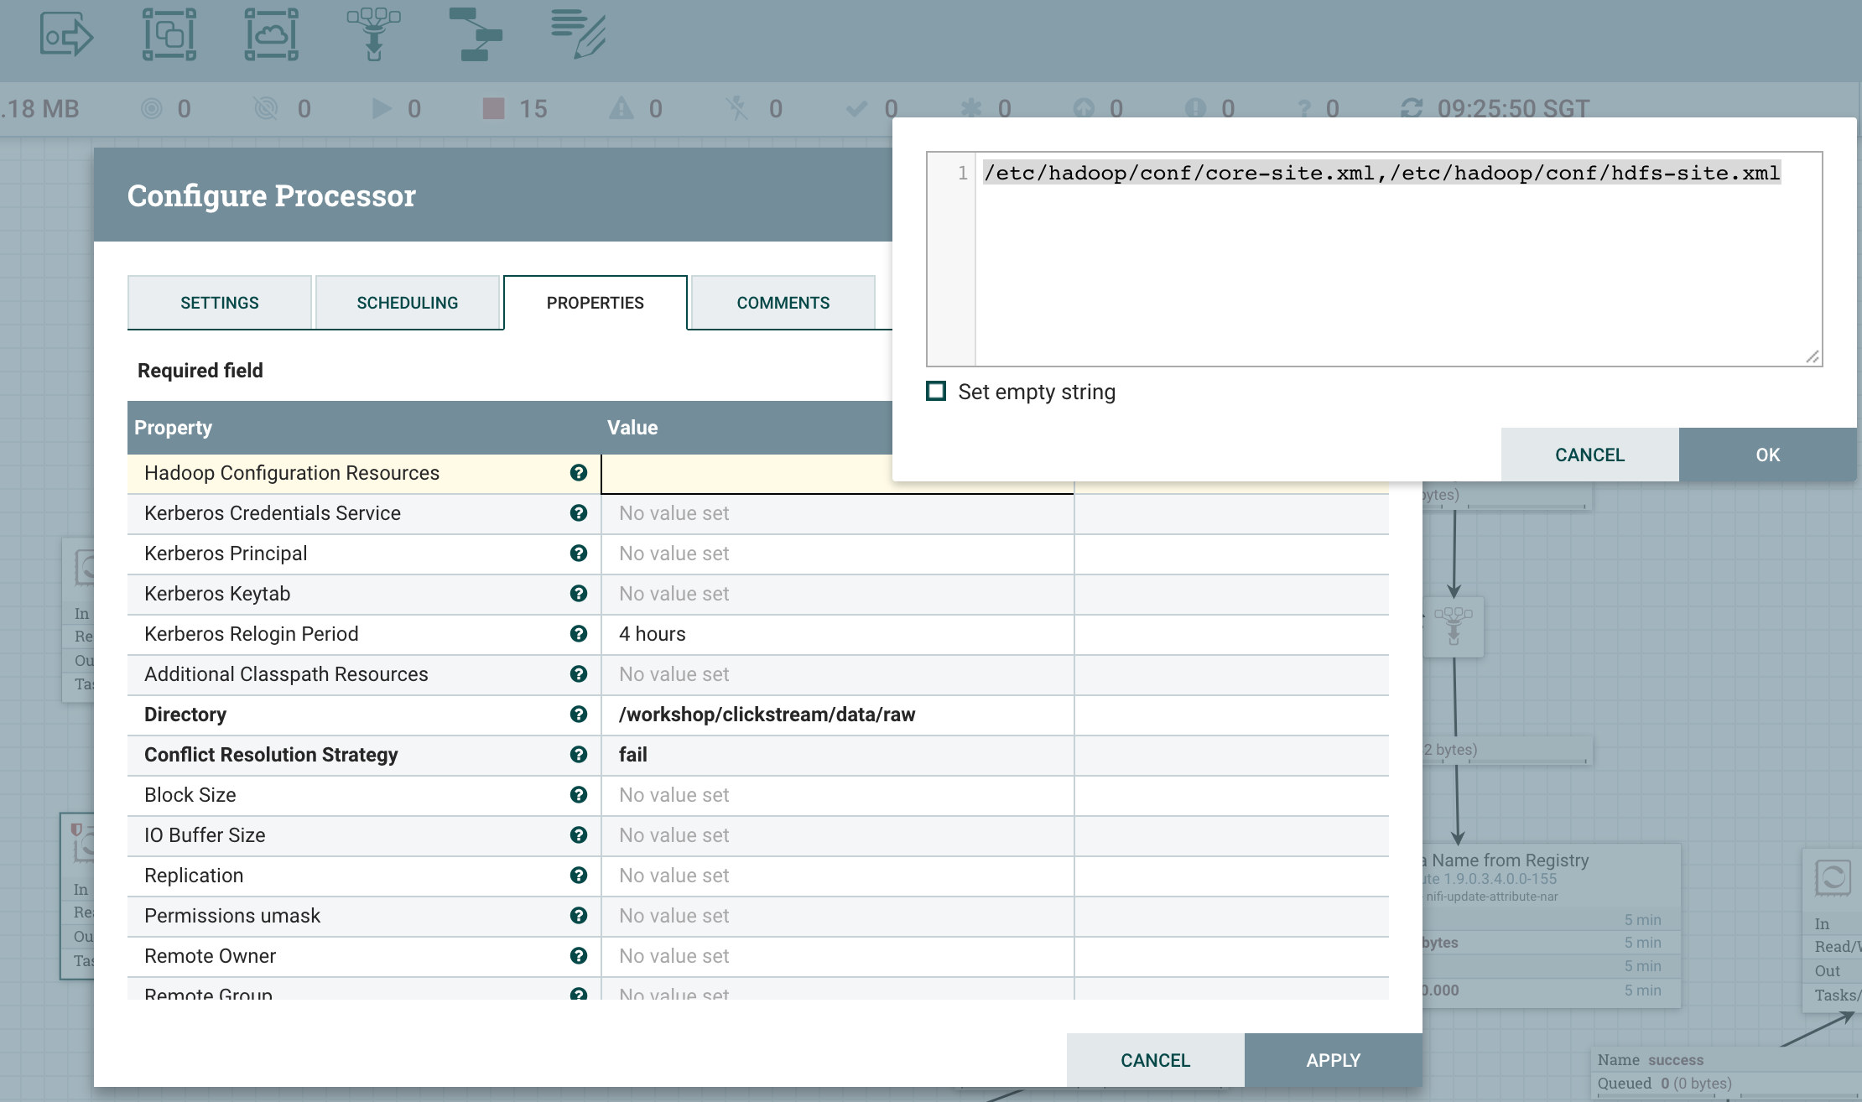
Task: Edit the Kerberos Credentials Service value
Action: 838,513
